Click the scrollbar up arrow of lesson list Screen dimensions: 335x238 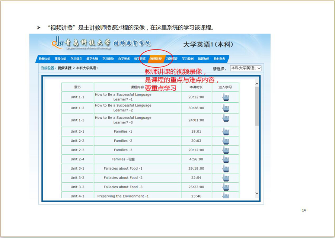[x=256, y=84]
